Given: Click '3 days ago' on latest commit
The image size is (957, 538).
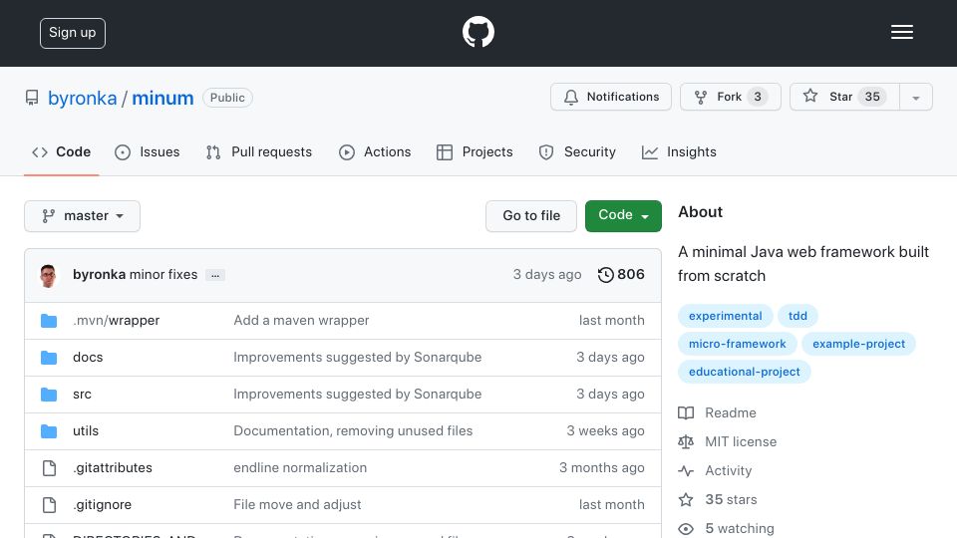Looking at the screenshot, I should coord(547,275).
